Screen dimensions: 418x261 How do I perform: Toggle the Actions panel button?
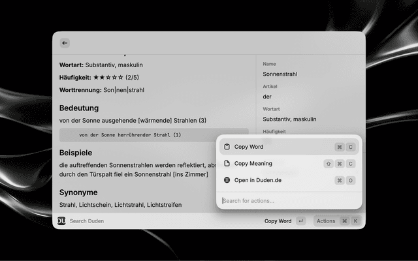click(x=325, y=221)
